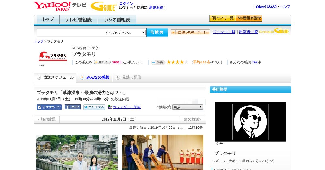Click the 30013人が見たい count text
Image resolution: width=325 pixels, height=170 pixels.
click(x=127, y=62)
